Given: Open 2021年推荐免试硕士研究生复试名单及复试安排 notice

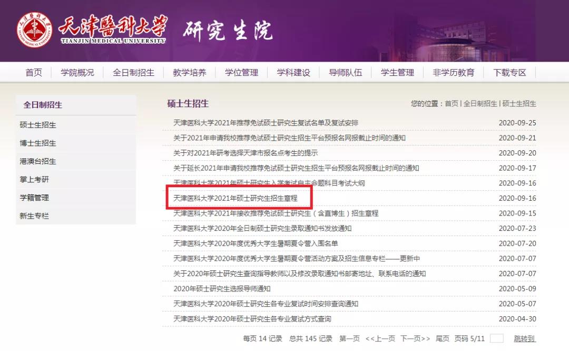Looking at the screenshot, I should 266,123.
